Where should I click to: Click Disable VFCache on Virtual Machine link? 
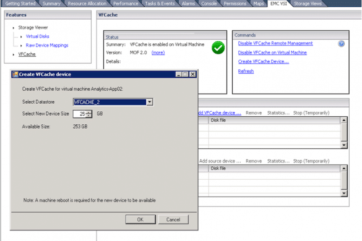point(272,53)
